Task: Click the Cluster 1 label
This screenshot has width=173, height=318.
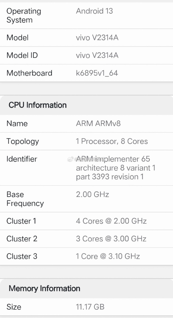Action: 21,221
